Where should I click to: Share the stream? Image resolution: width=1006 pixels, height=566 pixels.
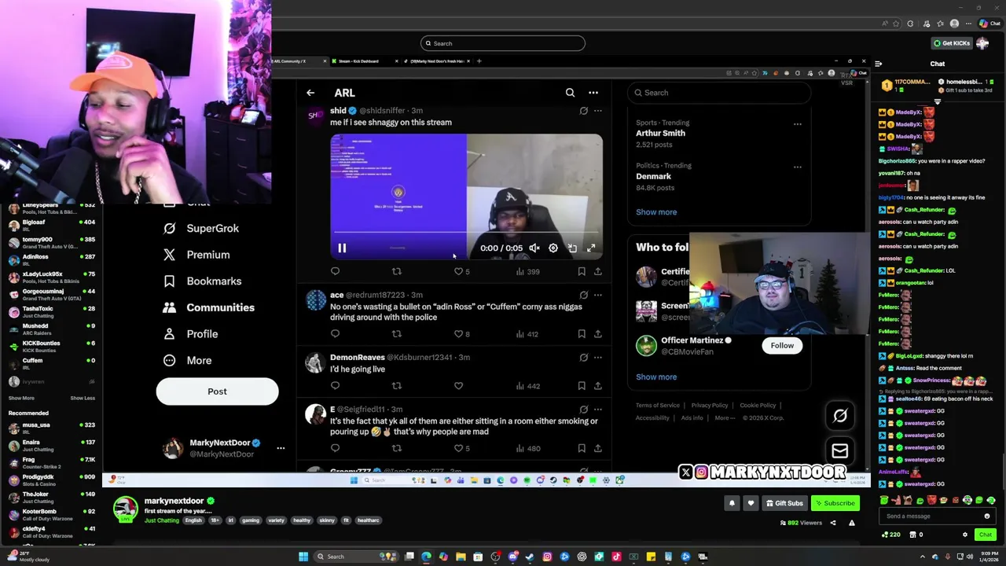coord(833,523)
